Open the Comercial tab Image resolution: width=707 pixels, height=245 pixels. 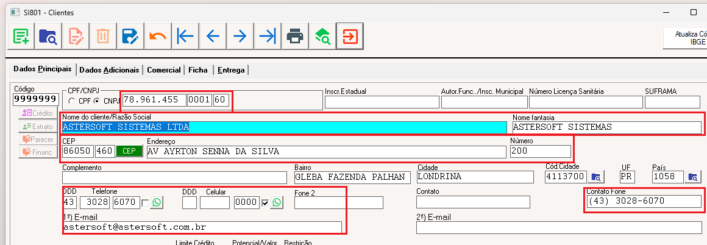(x=164, y=70)
